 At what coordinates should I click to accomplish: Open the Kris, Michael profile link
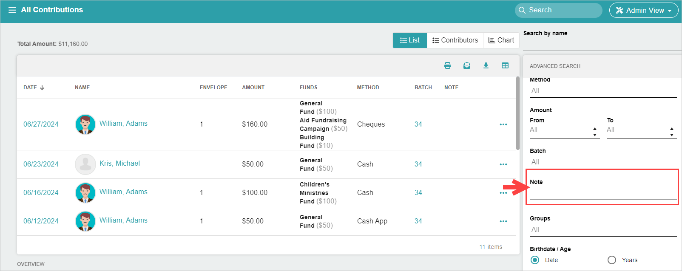pos(119,164)
